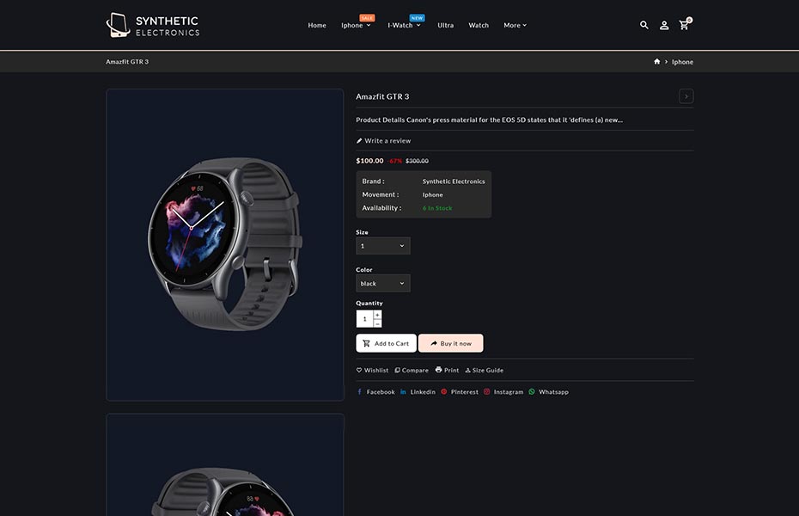Share product via Whatsapp
Viewport: 799px width, 516px height.
pos(548,391)
